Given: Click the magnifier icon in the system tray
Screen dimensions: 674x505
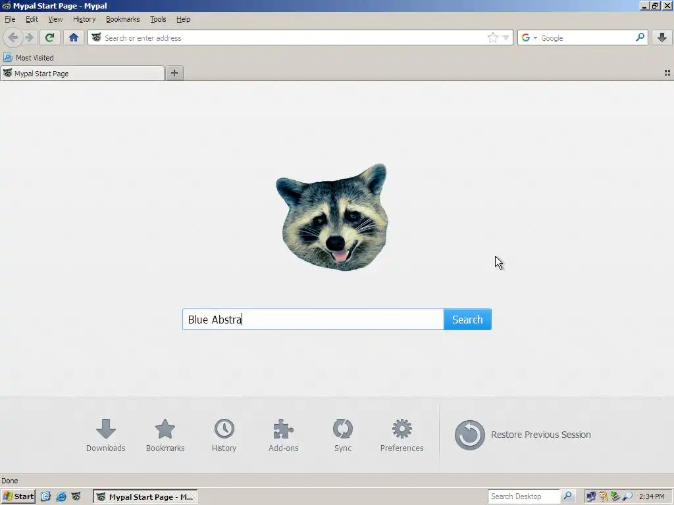Looking at the screenshot, I should pos(627,497).
